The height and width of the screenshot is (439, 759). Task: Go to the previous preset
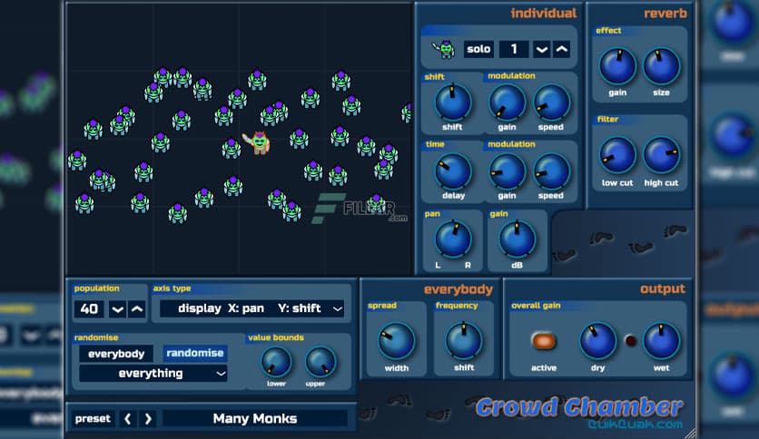pos(128,419)
